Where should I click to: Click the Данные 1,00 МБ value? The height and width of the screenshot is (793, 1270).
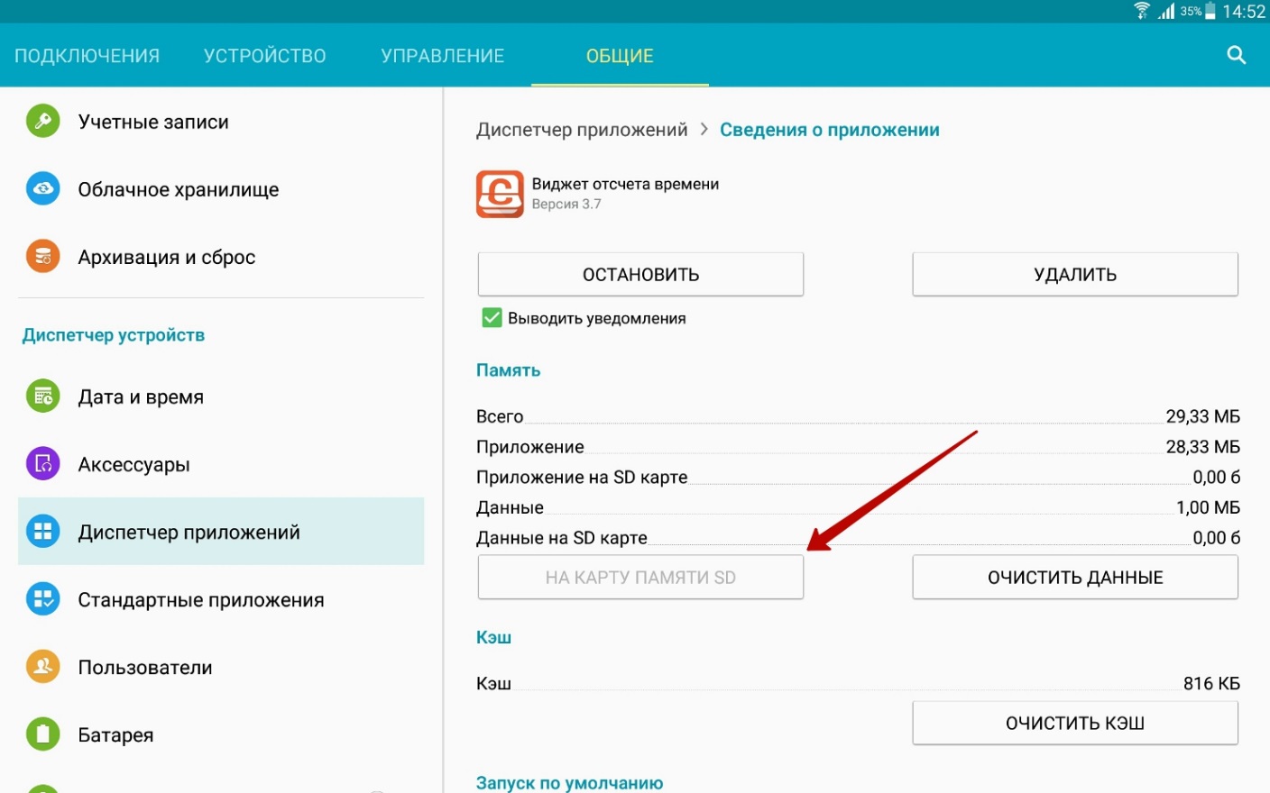(1208, 507)
